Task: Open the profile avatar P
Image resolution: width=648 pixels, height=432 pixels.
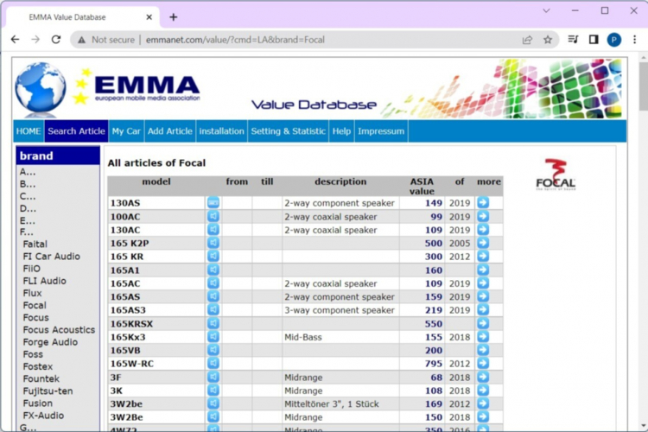Action: (x=614, y=40)
